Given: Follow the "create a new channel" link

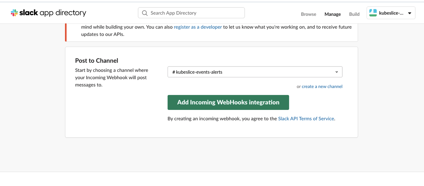Looking at the screenshot, I should 322,86.
